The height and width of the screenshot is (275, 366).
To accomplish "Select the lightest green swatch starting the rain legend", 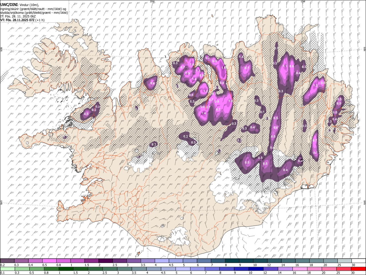I will point(7,269).
